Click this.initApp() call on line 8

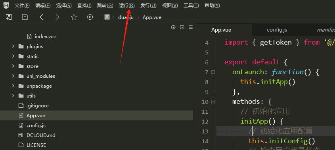(x=268, y=82)
